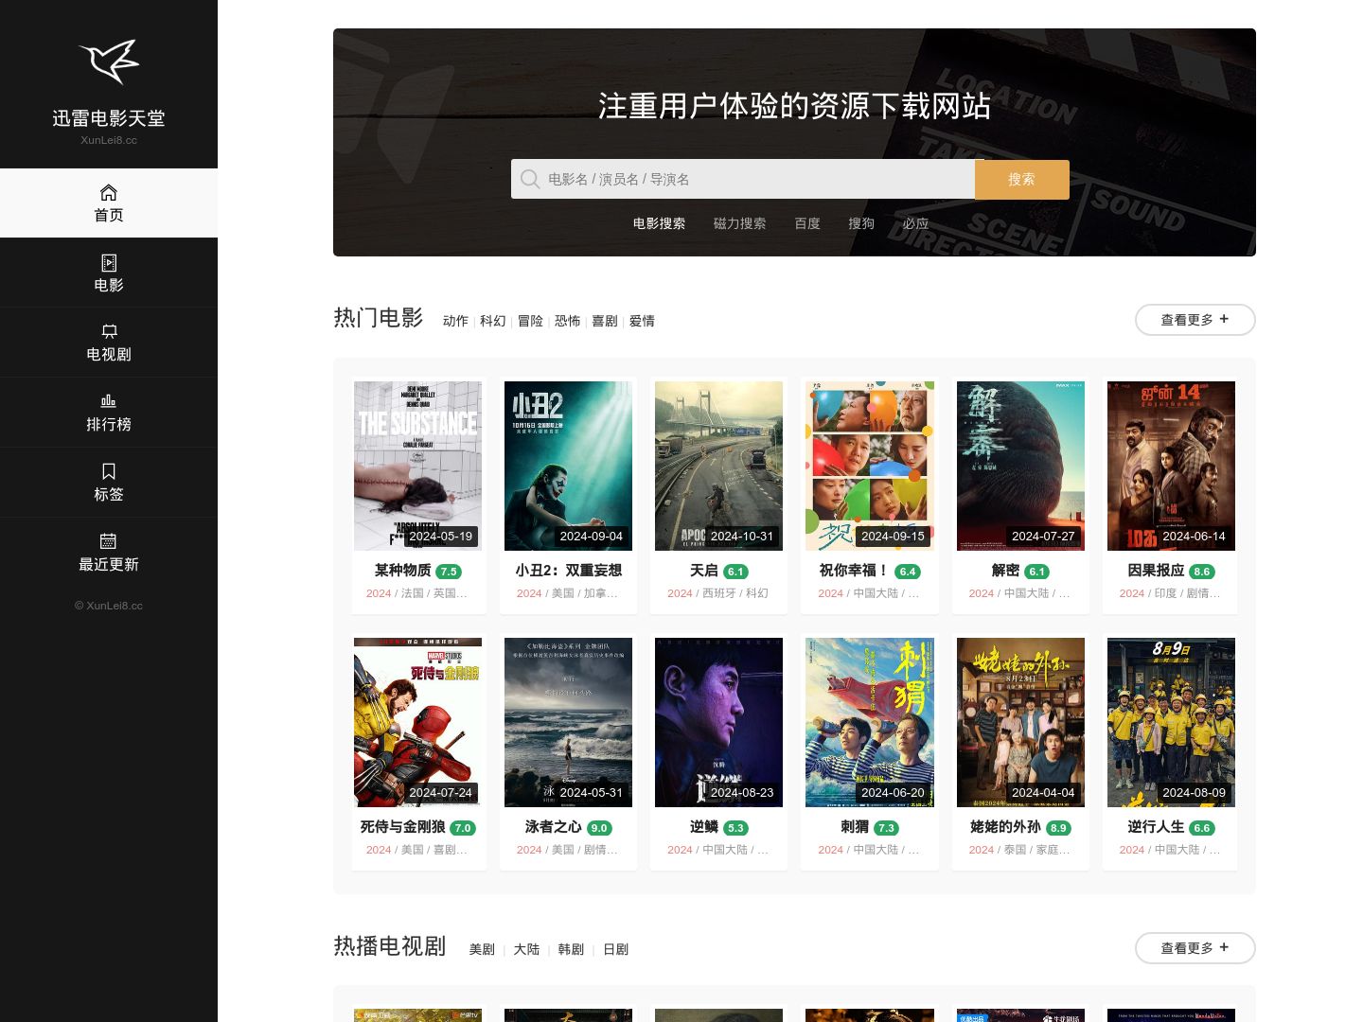
Task: Select the 搜狗 search tab
Action: pos(861,223)
